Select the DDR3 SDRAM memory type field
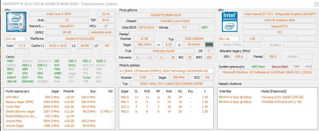This screenshot has width=319, height=131. click(195, 39)
